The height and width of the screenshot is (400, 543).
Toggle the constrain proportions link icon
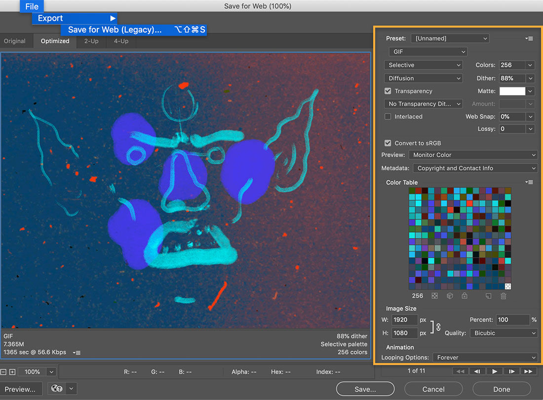click(438, 327)
